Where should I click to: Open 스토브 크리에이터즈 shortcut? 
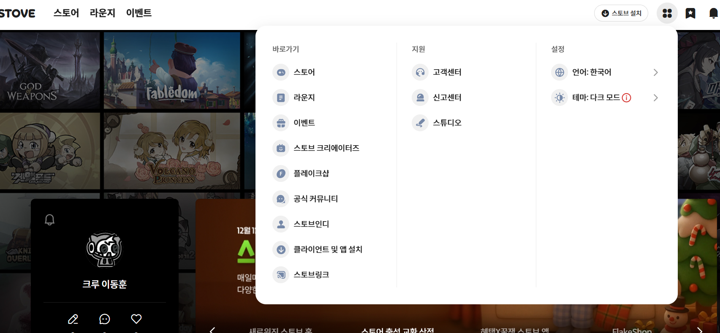point(326,148)
